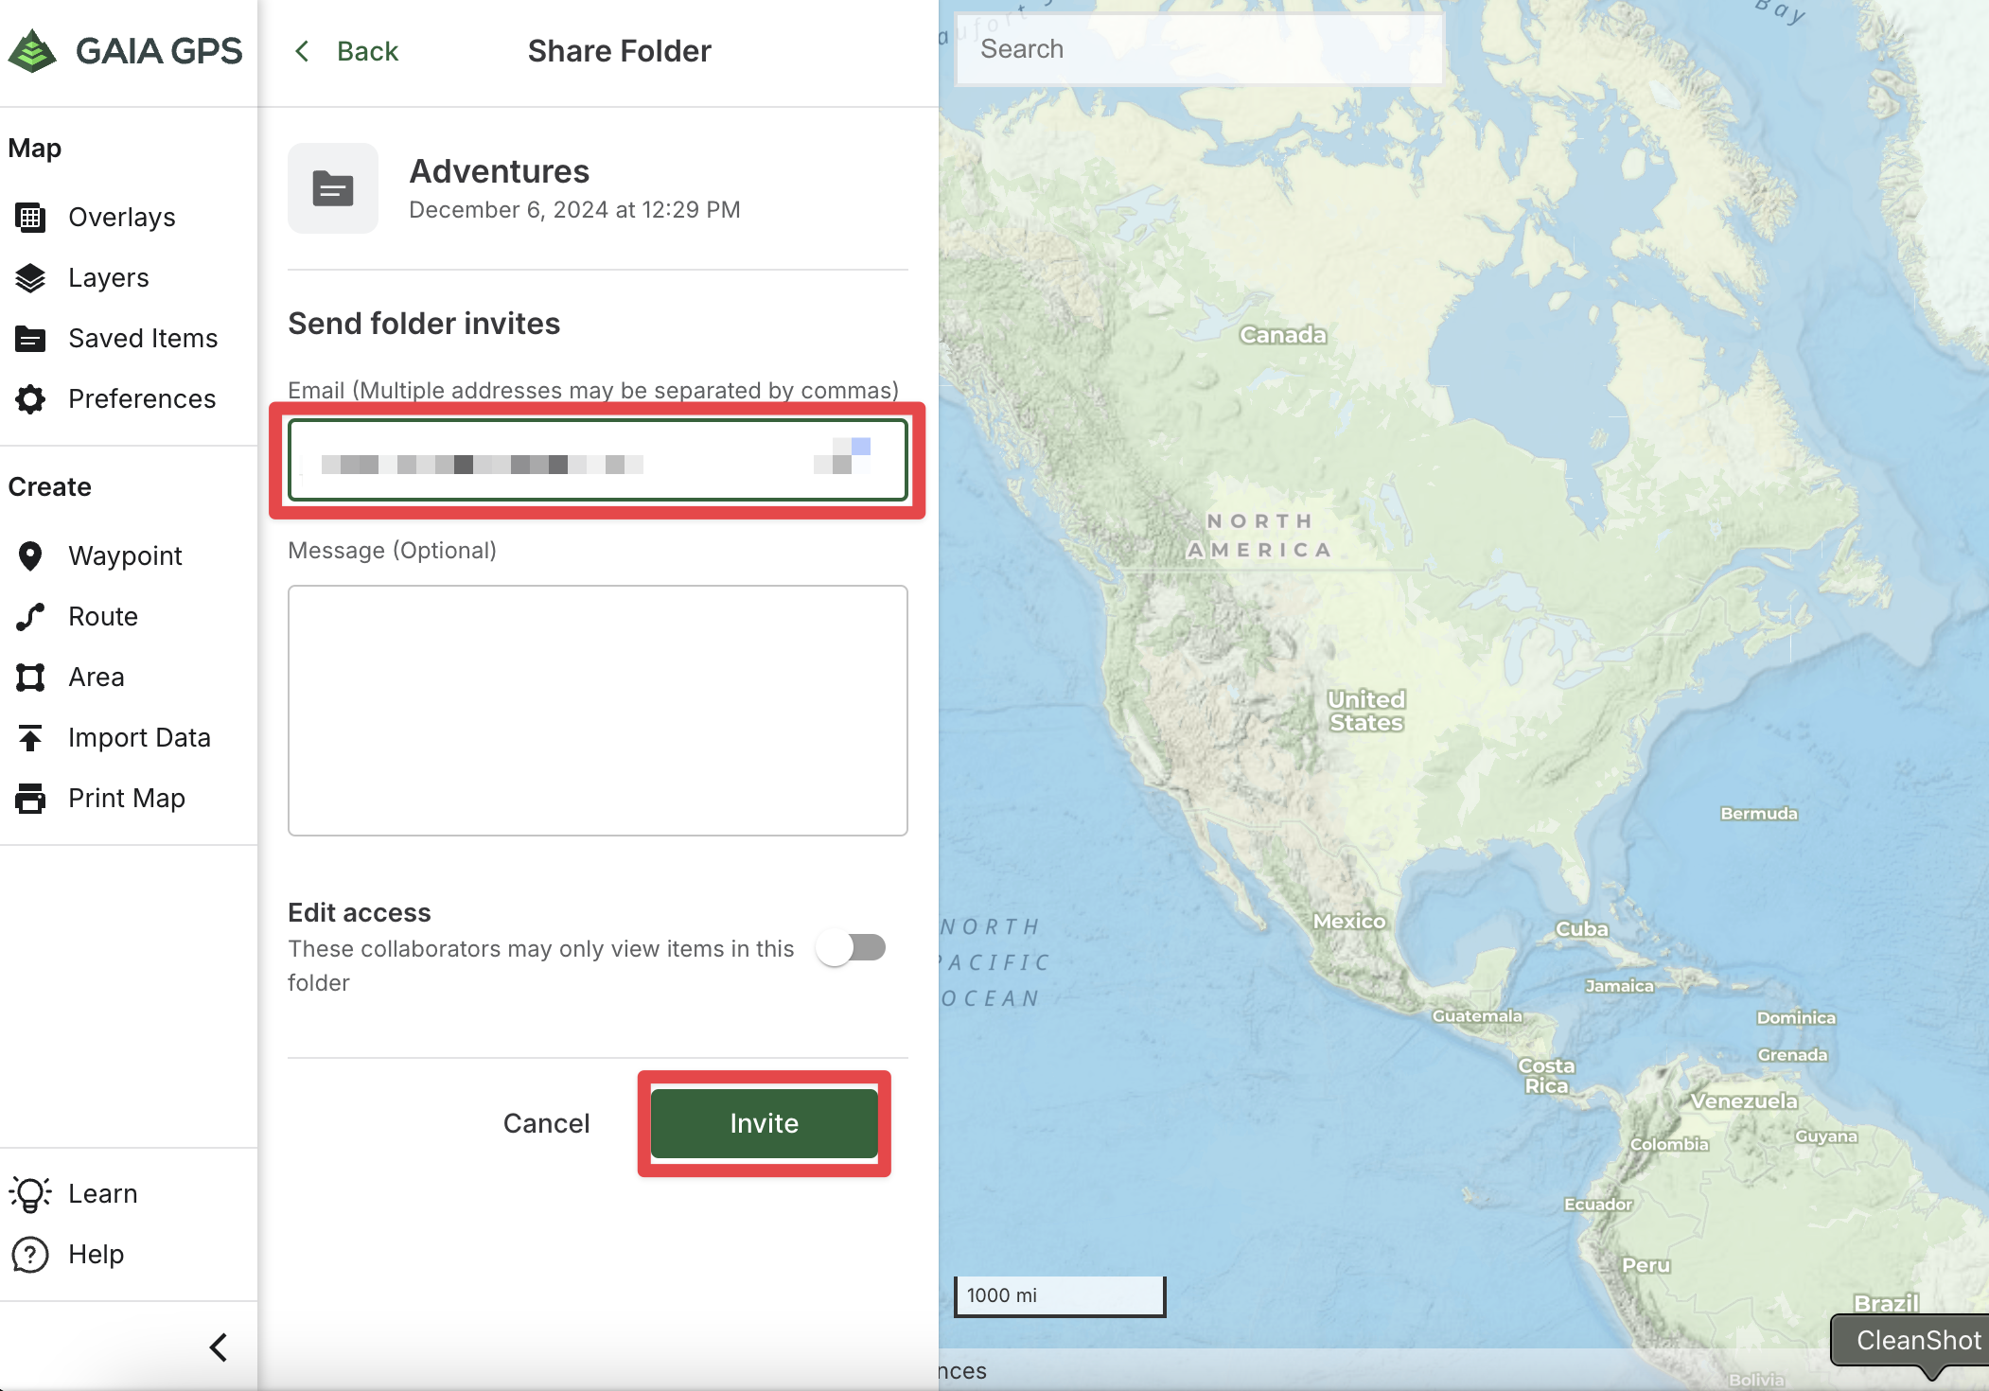Click the United States map label
This screenshot has width=1989, height=1391.
(x=1366, y=711)
